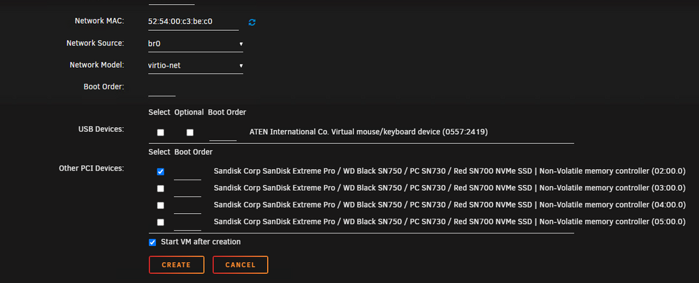
Task: Open the Network Source dropdown
Action: point(196,44)
